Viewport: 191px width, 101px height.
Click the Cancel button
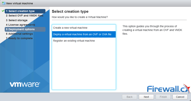tap(180, 97)
